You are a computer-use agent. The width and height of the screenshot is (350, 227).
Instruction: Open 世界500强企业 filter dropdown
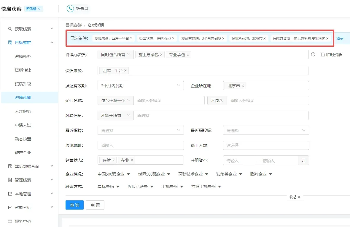(154, 174)
